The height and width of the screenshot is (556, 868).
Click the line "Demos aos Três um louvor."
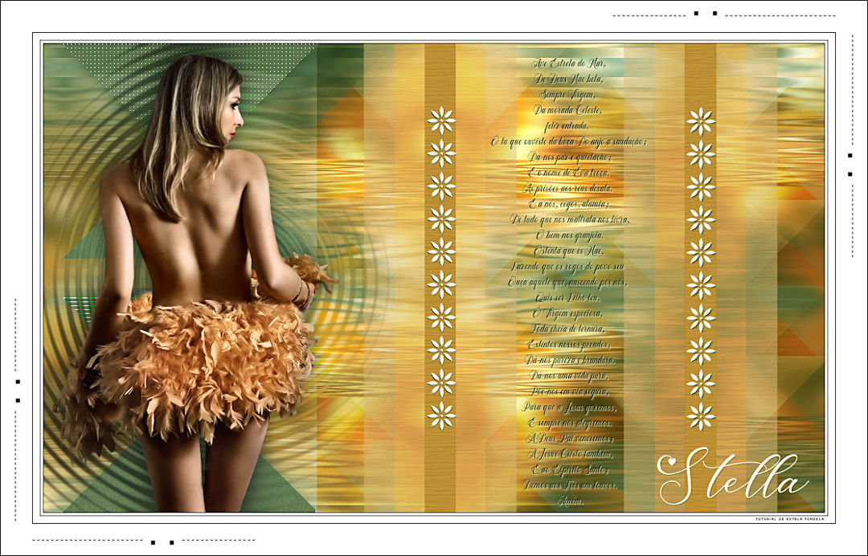568,486
